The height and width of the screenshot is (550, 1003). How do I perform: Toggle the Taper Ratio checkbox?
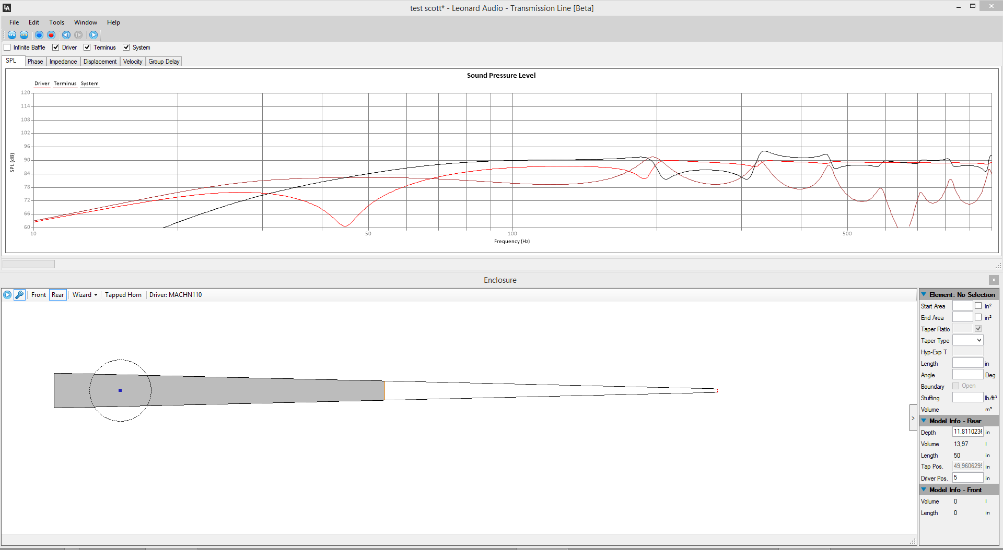978,329
